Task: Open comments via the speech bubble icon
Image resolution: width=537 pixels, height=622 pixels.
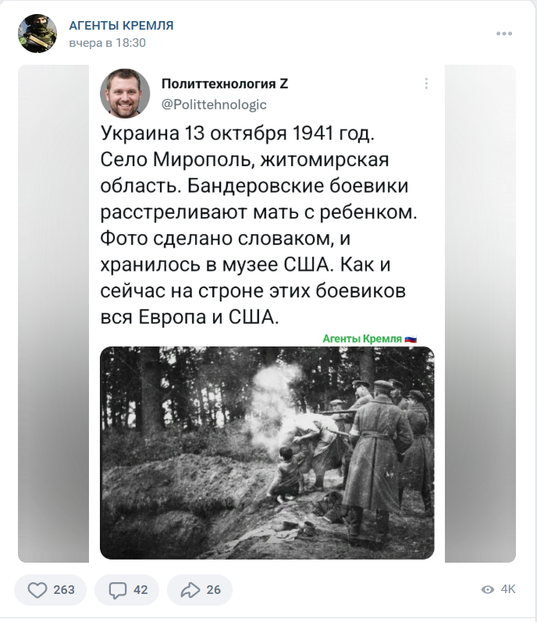Action: [x=117, y=590]
